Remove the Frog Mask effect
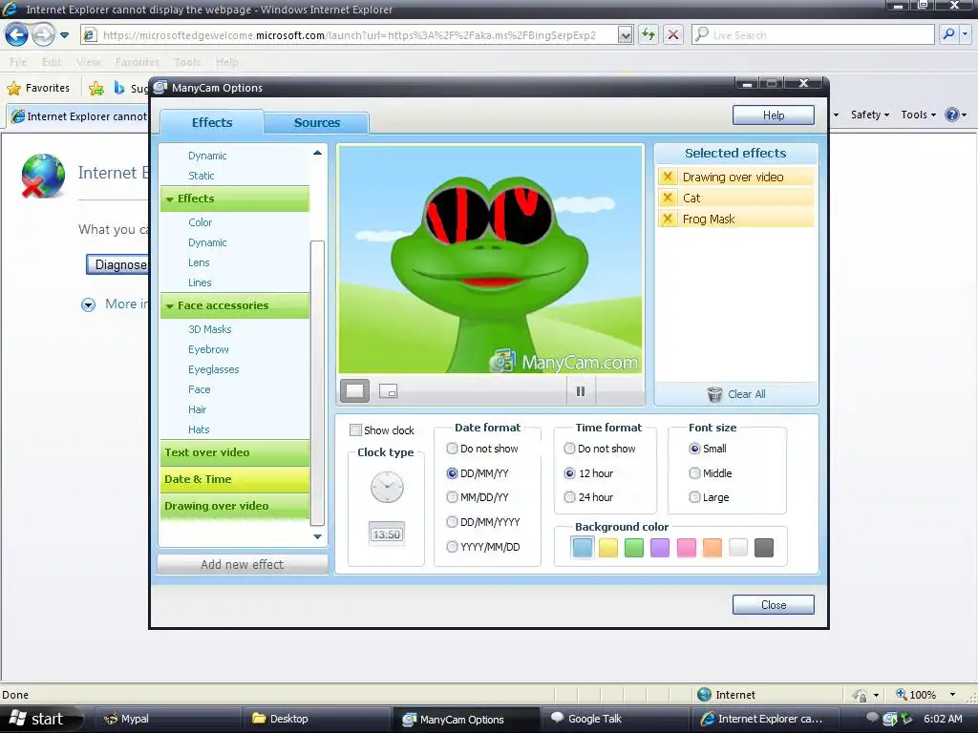Image resolution: width=978 pixels, height=733 pixels. (668, 219)
